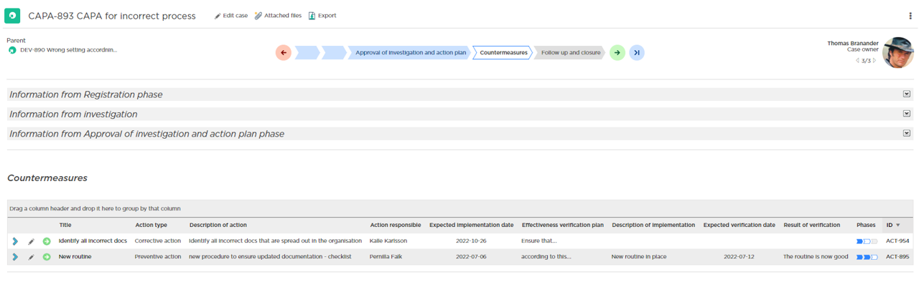Image resolution: width=919 pixels, height=282 pixels.
Task: Click the case owner avatar photo
Action: tap(898, 52)
